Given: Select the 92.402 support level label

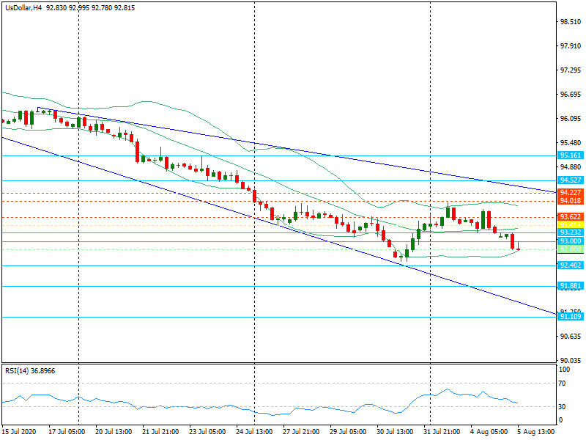Looking at the screenshot, I should [x=570, y=265].
